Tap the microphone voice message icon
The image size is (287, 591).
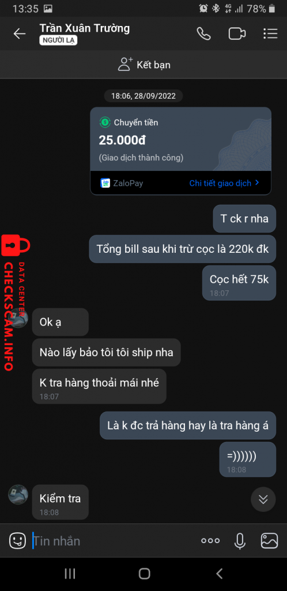[240, 541]
